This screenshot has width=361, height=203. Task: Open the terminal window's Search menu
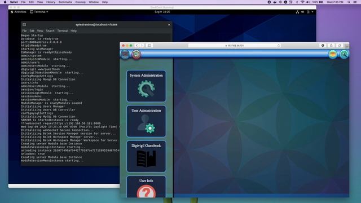[50, 31]
